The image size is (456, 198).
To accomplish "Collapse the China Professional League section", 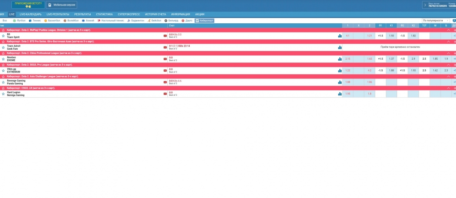I will tap(448, 53).
